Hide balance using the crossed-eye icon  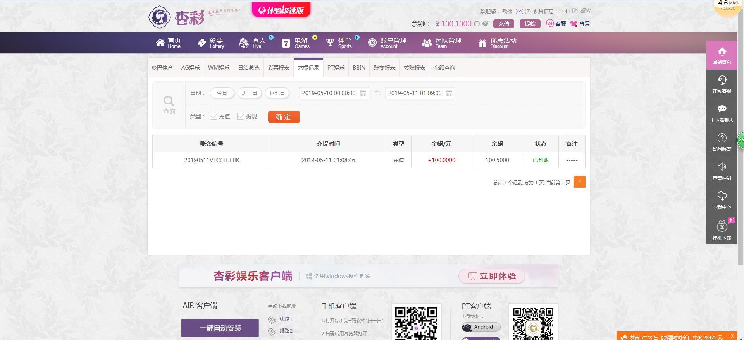(485, 24)
